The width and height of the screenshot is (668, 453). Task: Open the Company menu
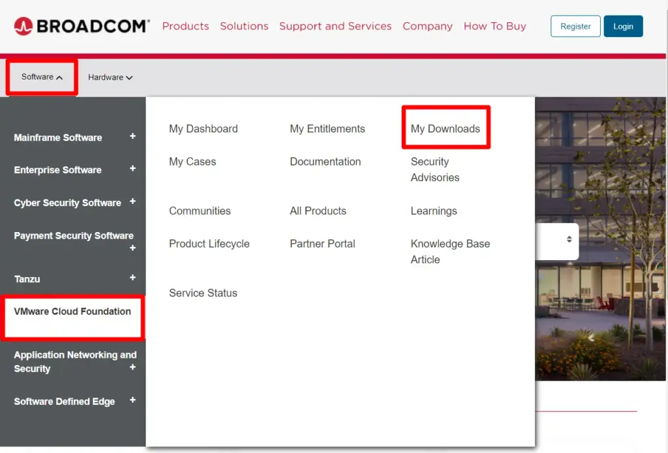427,26
